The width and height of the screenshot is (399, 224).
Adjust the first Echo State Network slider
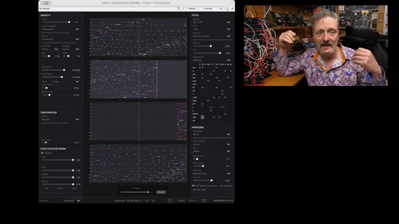click(58, 160)
